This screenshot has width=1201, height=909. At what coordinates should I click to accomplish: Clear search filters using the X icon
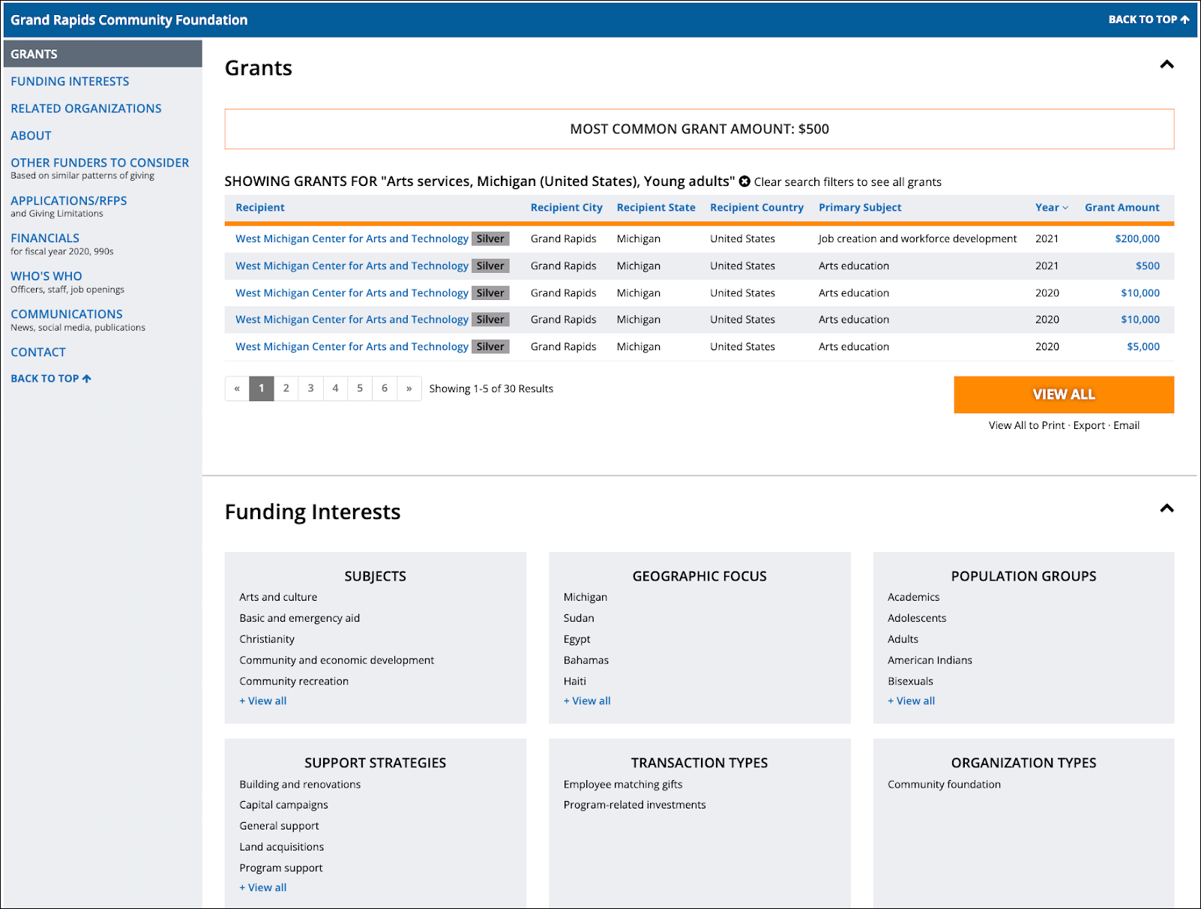click(744, 181)
